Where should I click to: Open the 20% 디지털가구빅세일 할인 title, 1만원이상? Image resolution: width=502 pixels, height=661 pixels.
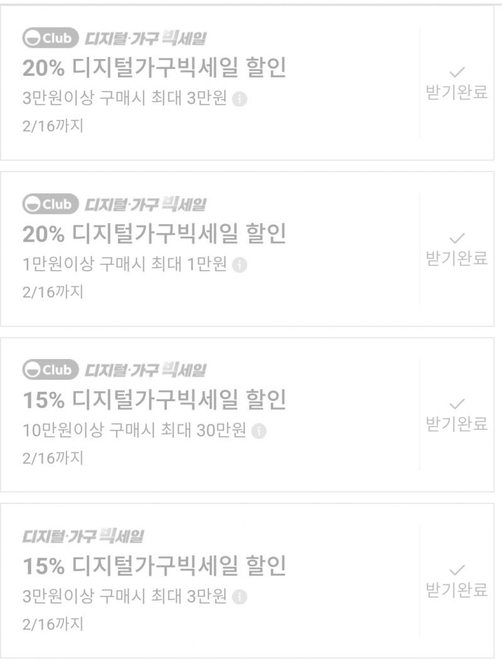click(154, 234)
